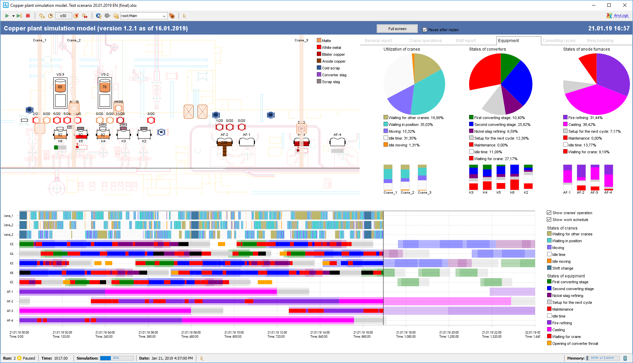
Task: Set real-time scale 1.0 icon
Action: pos(42,16)
